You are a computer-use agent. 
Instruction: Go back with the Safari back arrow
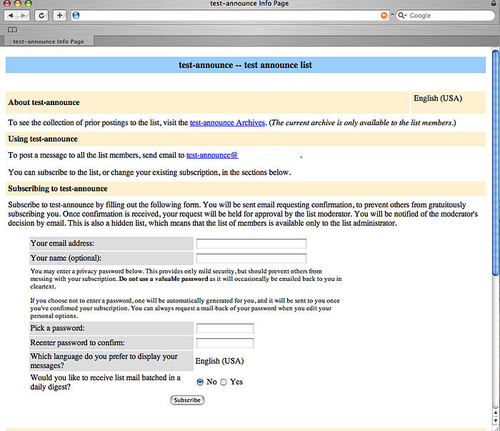(11, 15)
